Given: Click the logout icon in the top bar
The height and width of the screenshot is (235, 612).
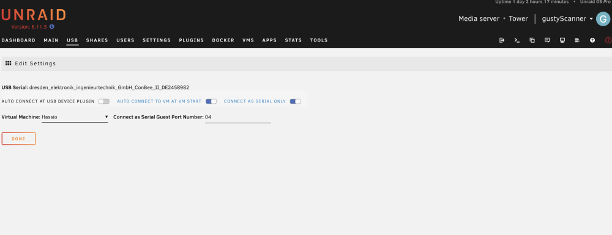Looking at the screenshot, I should tap(502, 40).
